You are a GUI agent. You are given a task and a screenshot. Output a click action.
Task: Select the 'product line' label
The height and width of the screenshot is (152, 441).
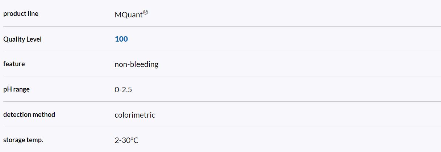21,14
